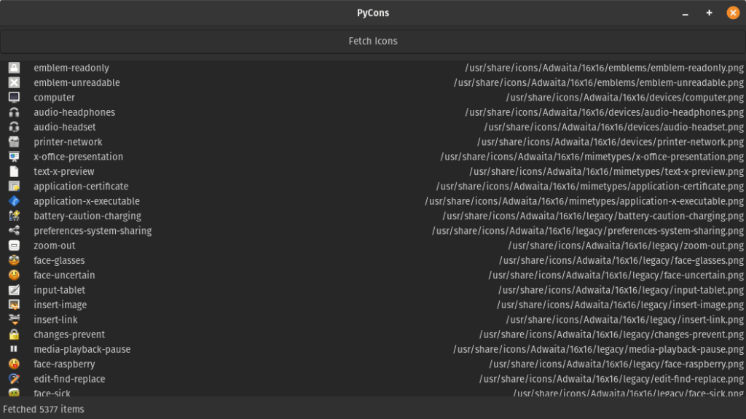Click the face-glasses emoji icon

tap(14, 260)
